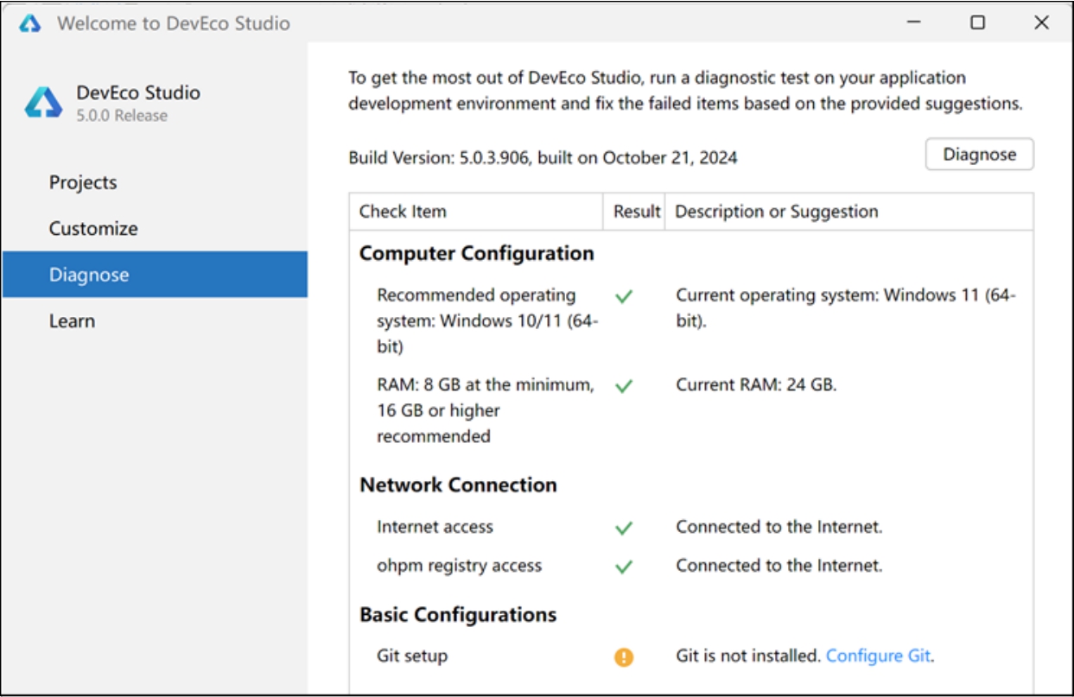The image size is (1074, 697).
Task: Click the green check for RAM
Action: point(624,386)
